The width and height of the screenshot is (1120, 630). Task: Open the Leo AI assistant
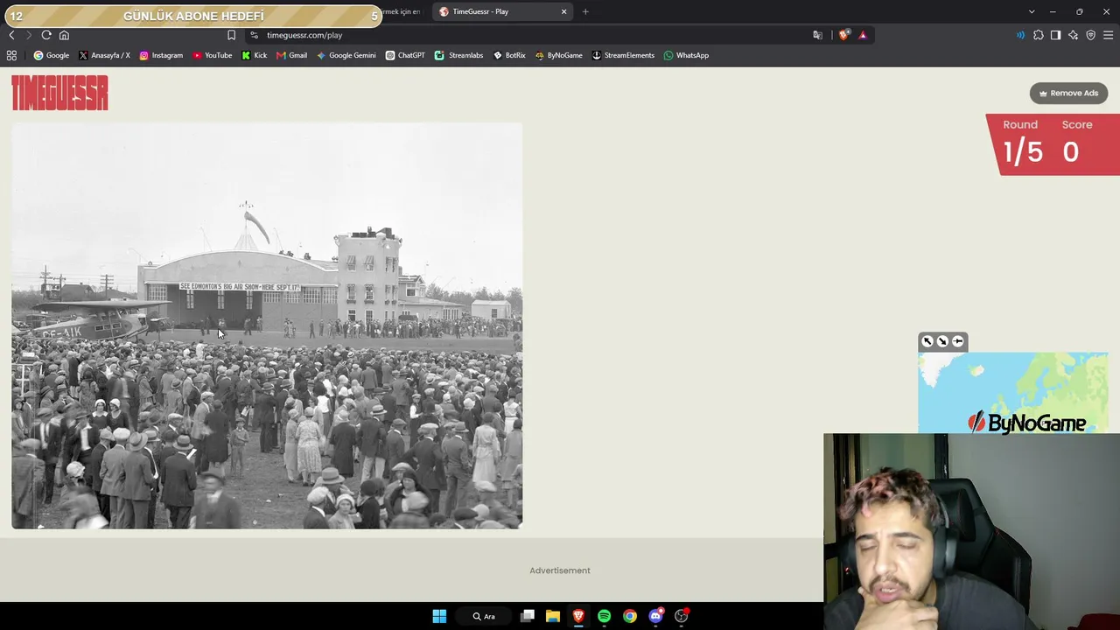point(1073,35)
